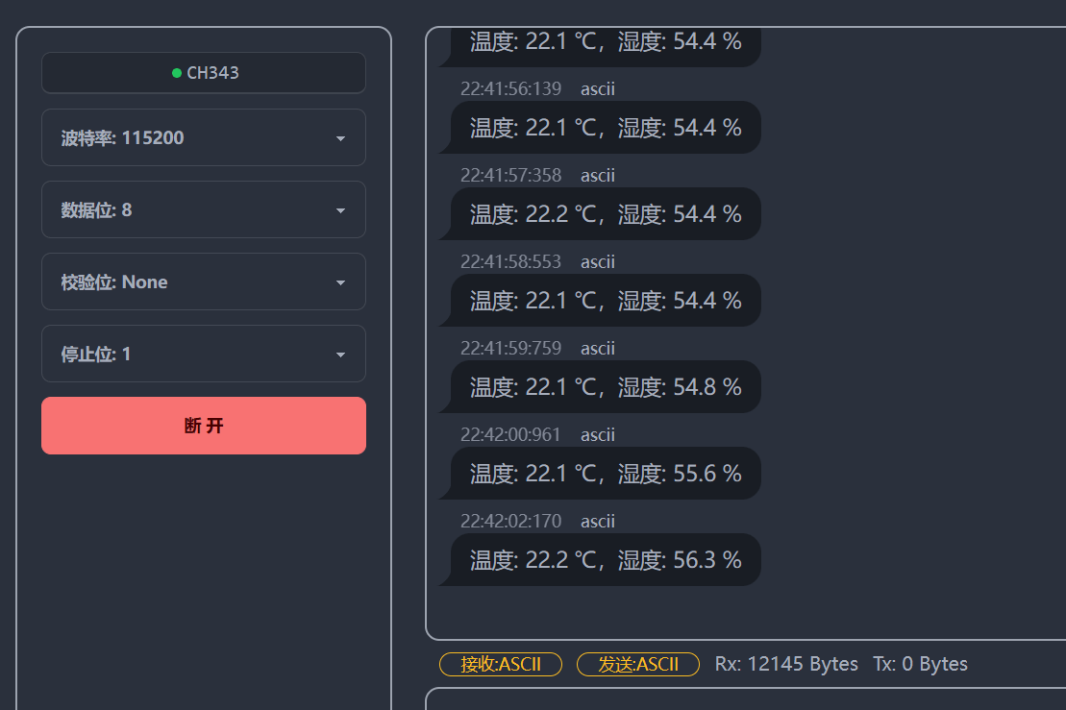
Task: Open the 数据位 data bits dropdown
Action: [x=203, y=209]
